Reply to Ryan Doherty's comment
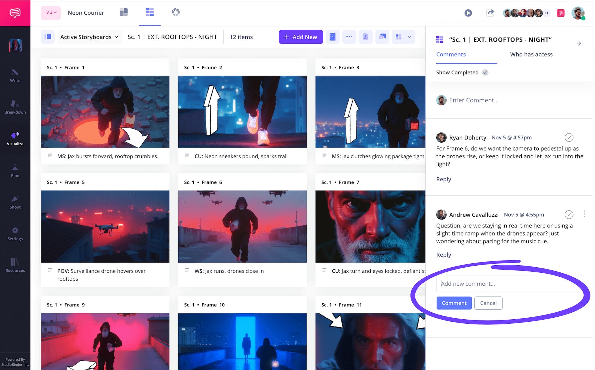Screen dimensions: 595x370 (443, 179)
